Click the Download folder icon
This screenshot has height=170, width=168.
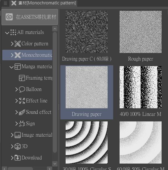(17, 158)
